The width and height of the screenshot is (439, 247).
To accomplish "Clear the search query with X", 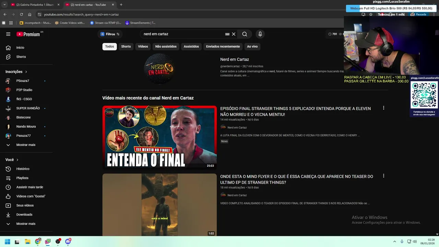I will [x=234, y=34].
